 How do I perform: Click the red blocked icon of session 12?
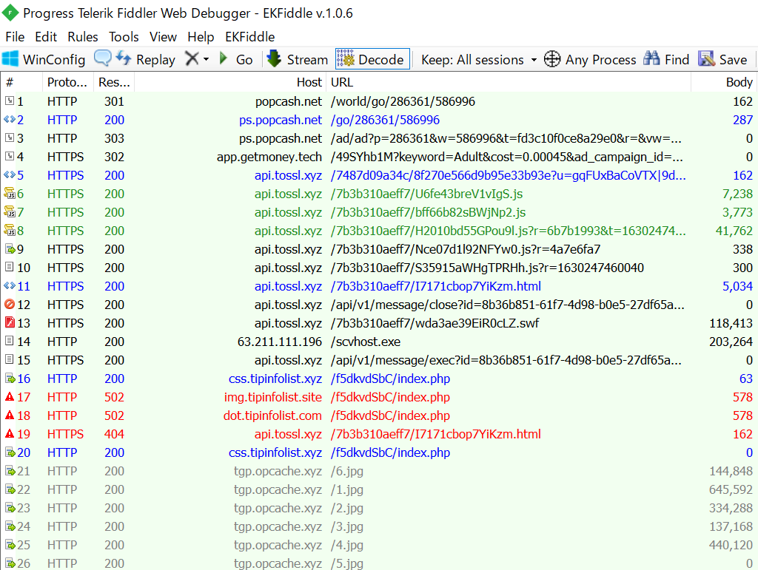10,304
